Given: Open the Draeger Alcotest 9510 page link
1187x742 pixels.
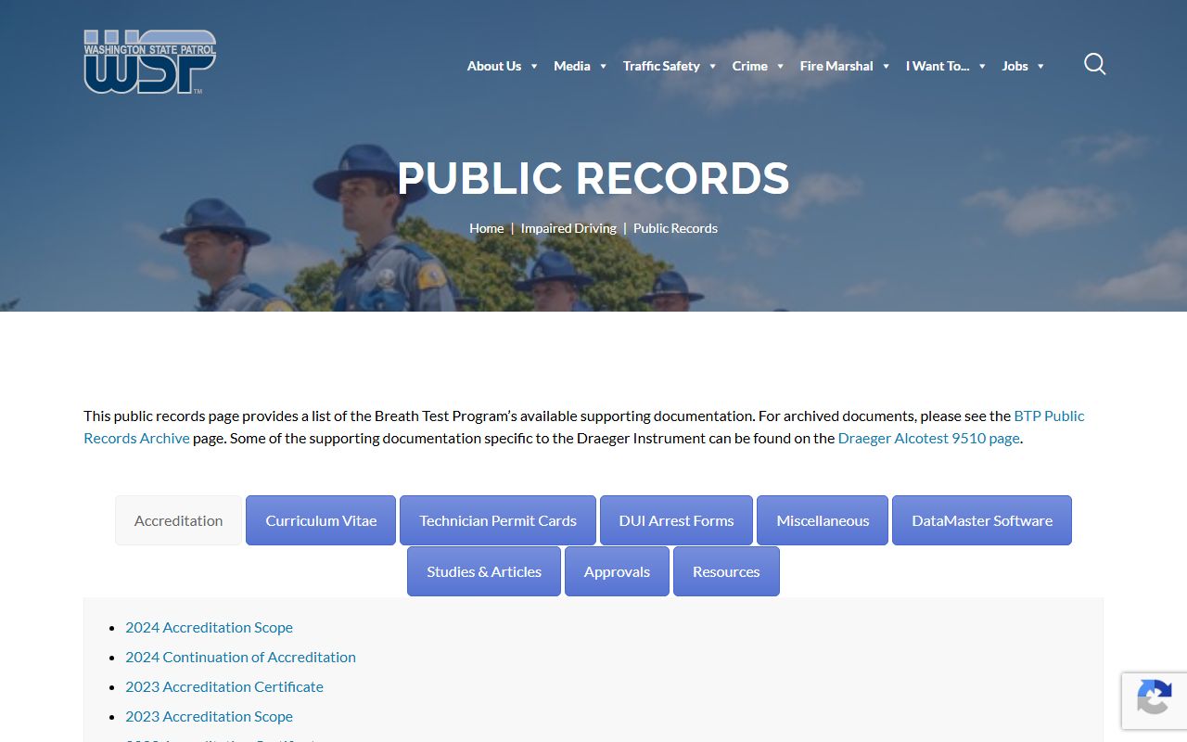Looking at the screenshot, I should point(928,438).
